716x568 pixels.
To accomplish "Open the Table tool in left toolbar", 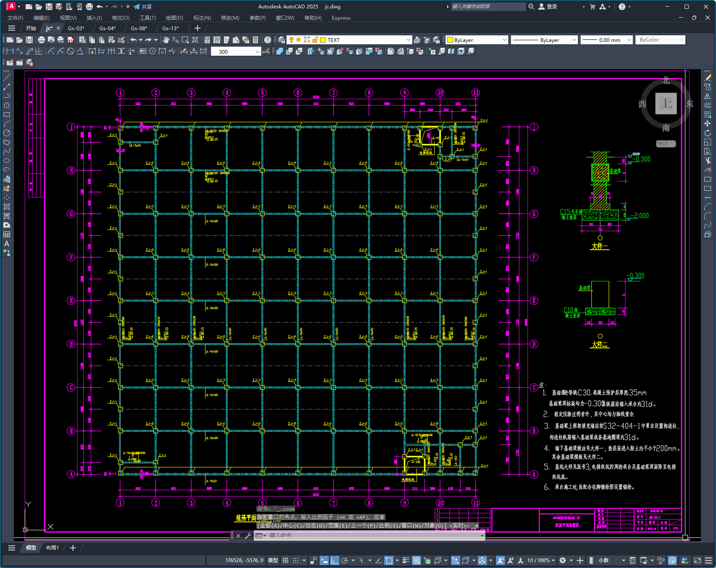I will 7,234.
